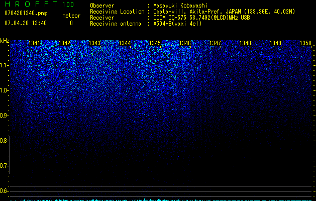Click time marker 1350
The image size is (316, 201).
point(305,43)
